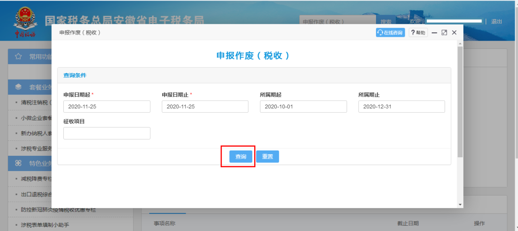This screenshot has width=518, height=231.
Task: Click the dialog's scrollbar up arrow
Action: pyautogui.click(x=460, y=44)
